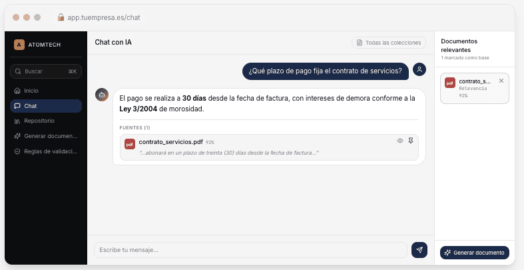The width and height of the screenshot is (524, 270).
Task: Select the contrato_s... document card name
Action: pos(475,81)
